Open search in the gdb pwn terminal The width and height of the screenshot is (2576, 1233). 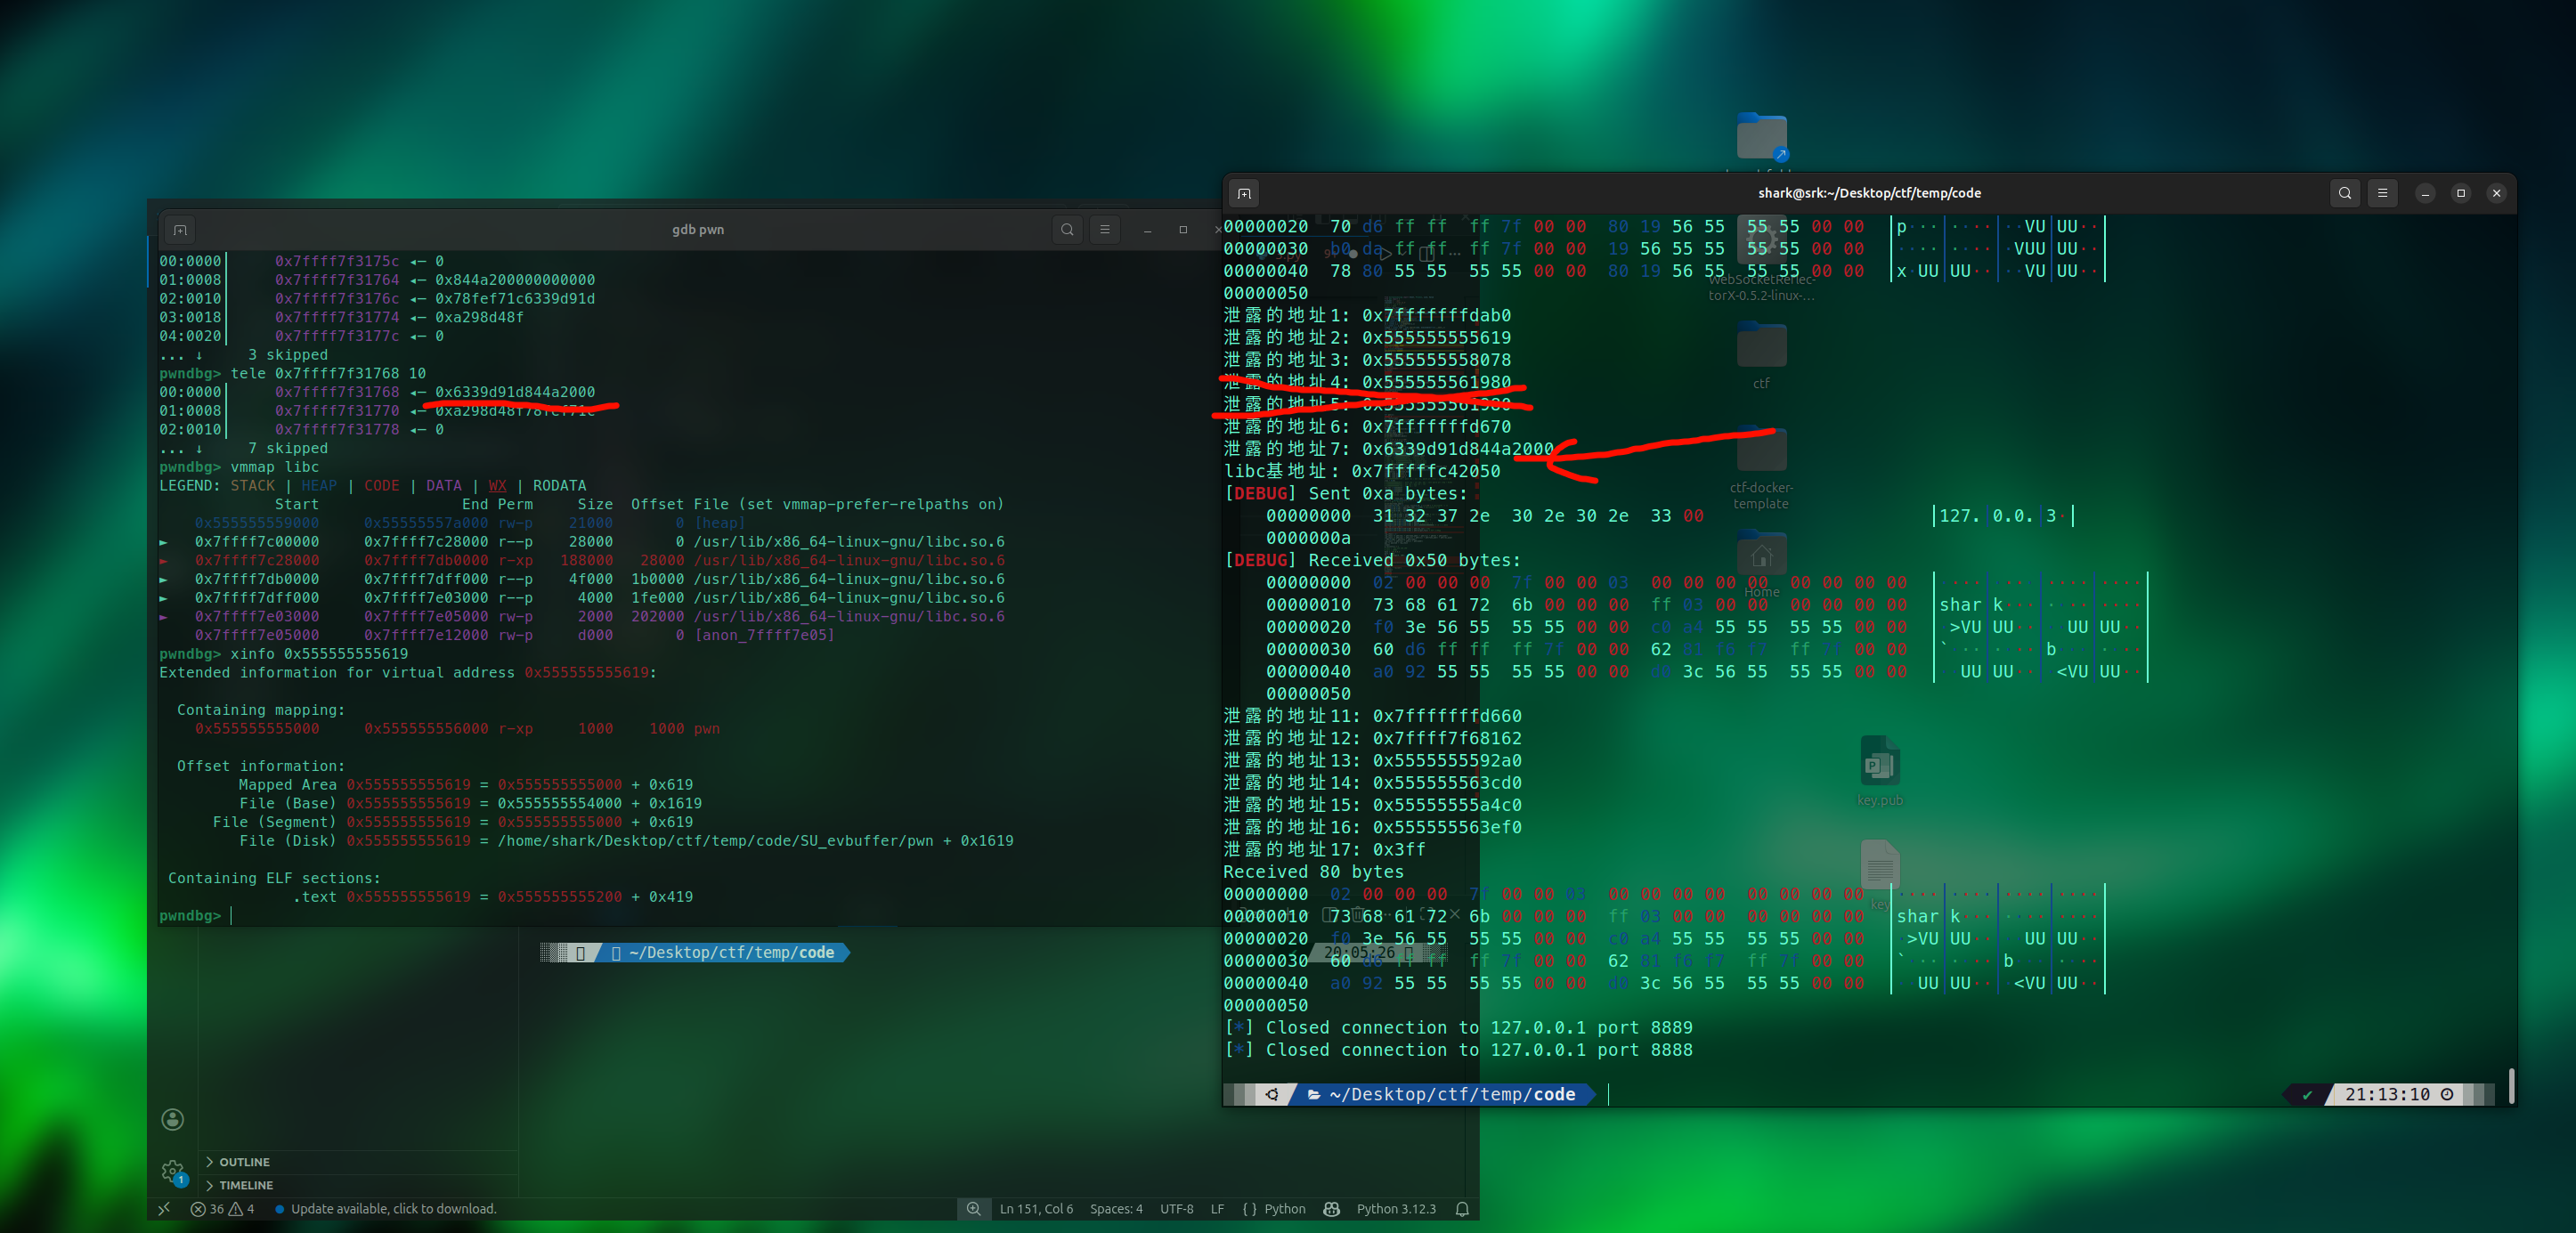point(1067,230)
